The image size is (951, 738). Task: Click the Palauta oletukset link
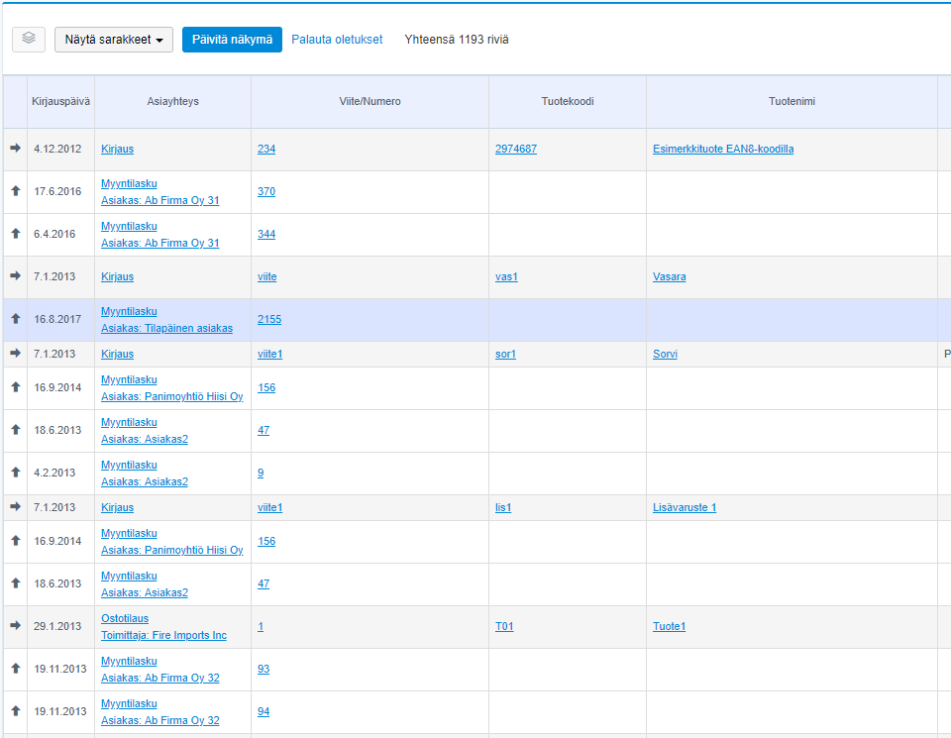337,40
